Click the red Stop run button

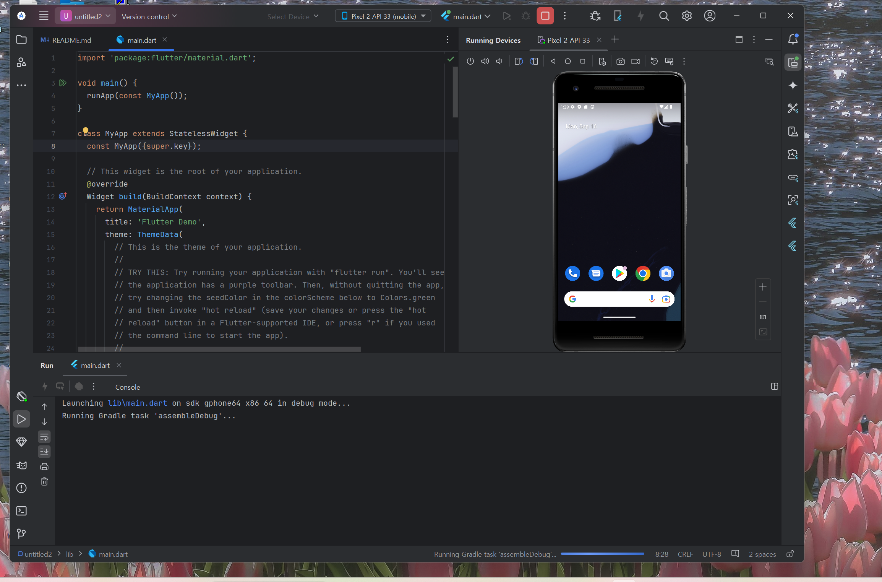[545, 16]
